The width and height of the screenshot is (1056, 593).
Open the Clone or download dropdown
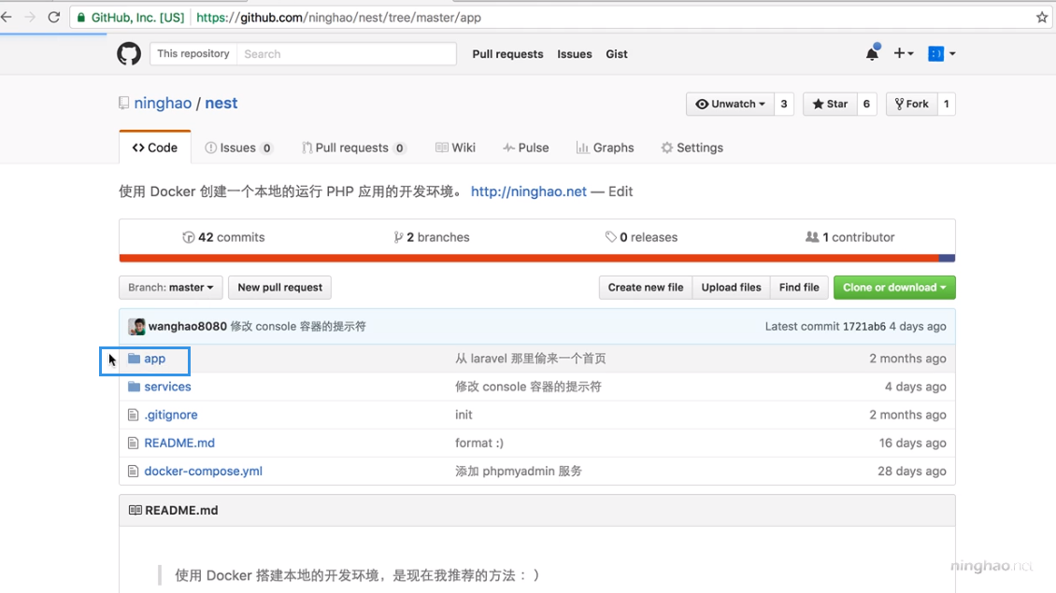(894, 288)
